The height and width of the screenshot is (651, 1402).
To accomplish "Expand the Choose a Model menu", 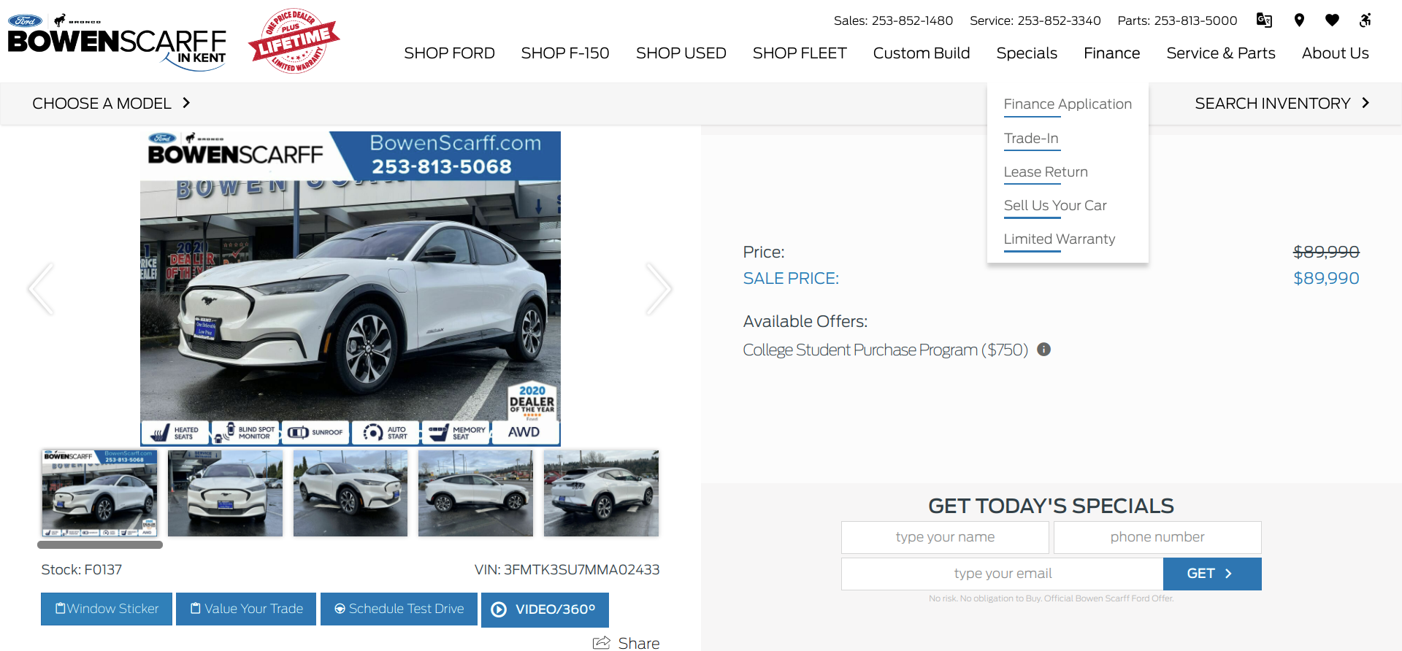I will 111,104.
